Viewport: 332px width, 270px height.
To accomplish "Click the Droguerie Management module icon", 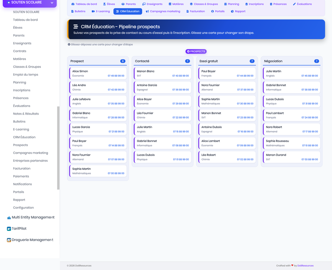I will (x=9, y=240).
